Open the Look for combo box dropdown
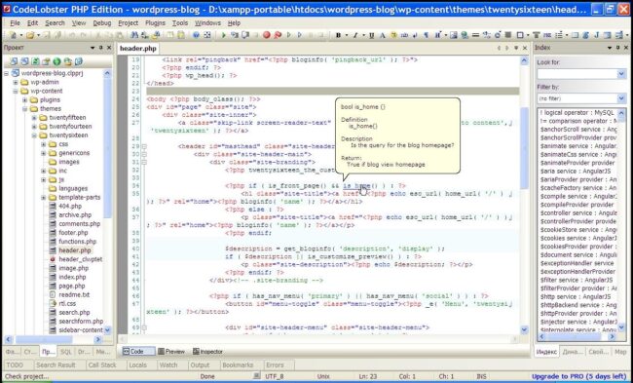The height and width of the screenshot is (383, 633). point(621,74)
